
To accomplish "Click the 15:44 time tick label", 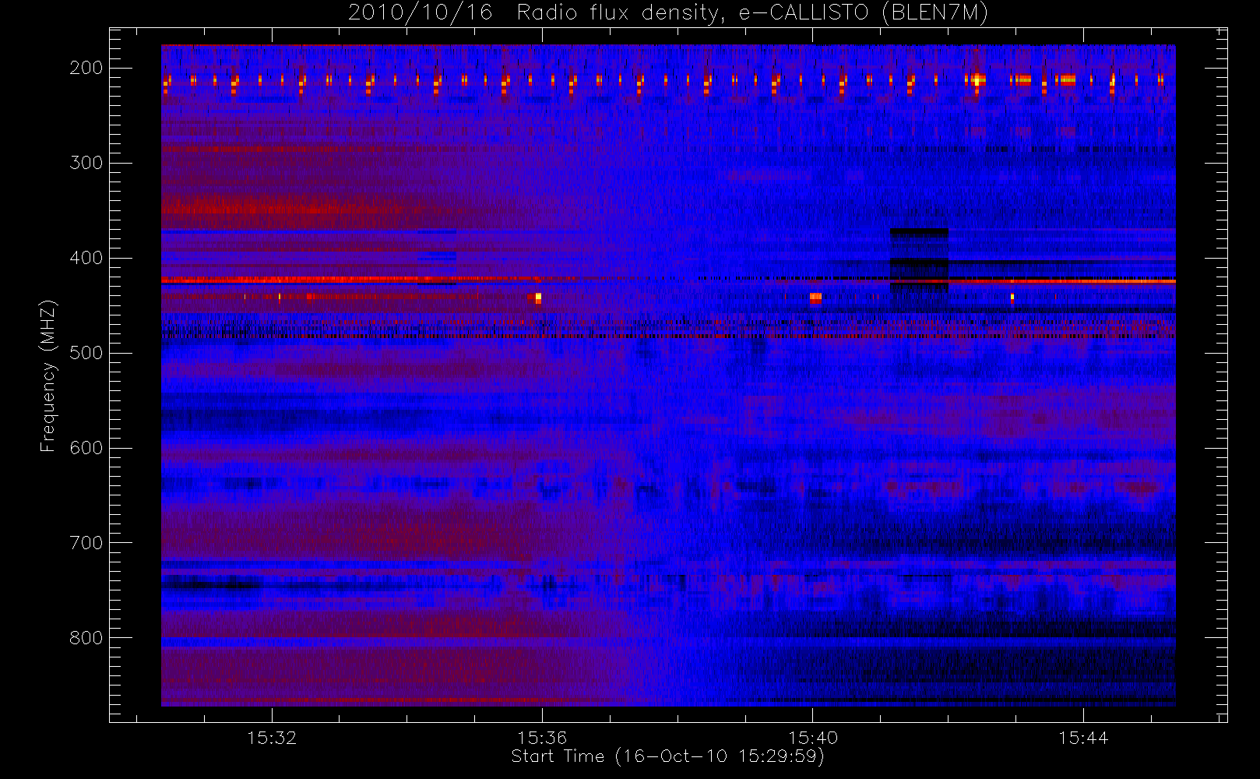I will click(x=1083, y=738).
